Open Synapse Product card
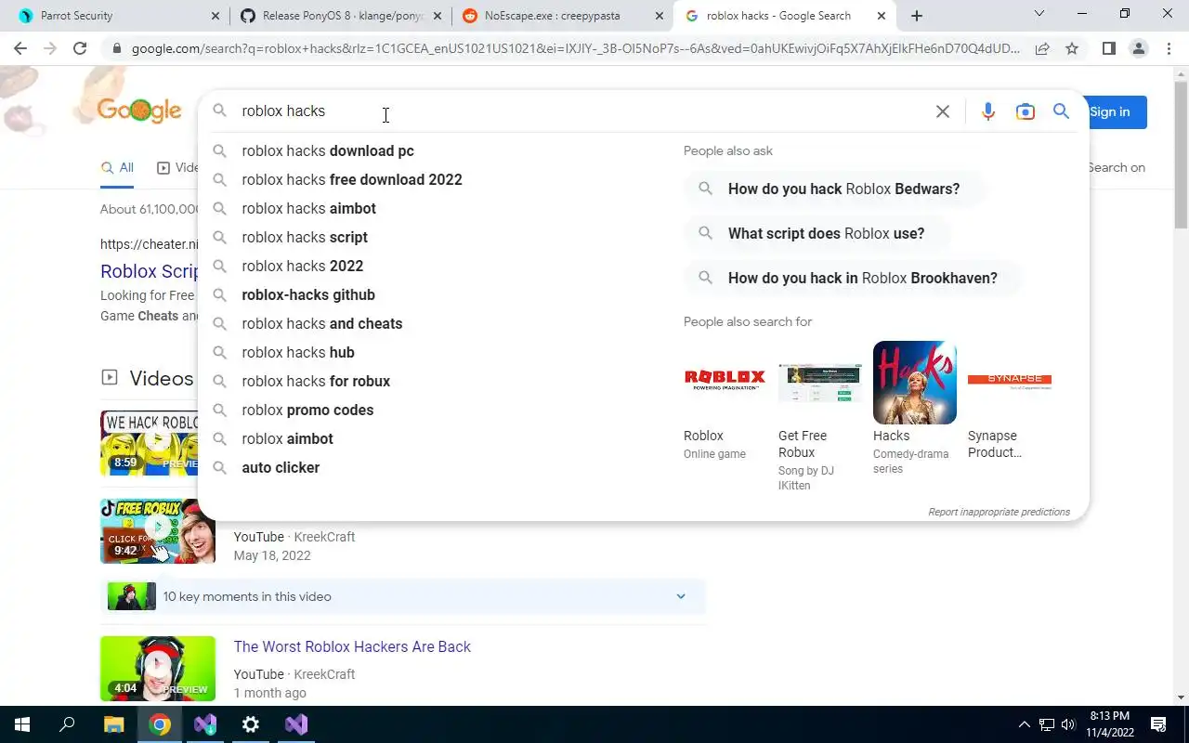 pos(1009,400)
